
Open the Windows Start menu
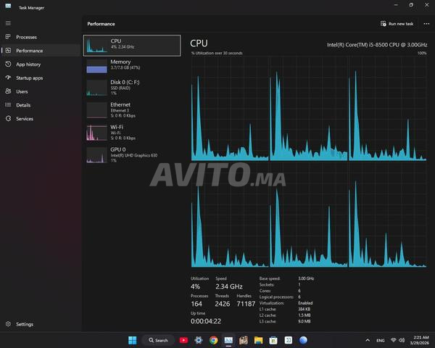pyautogui.click(x=132, y=340)
